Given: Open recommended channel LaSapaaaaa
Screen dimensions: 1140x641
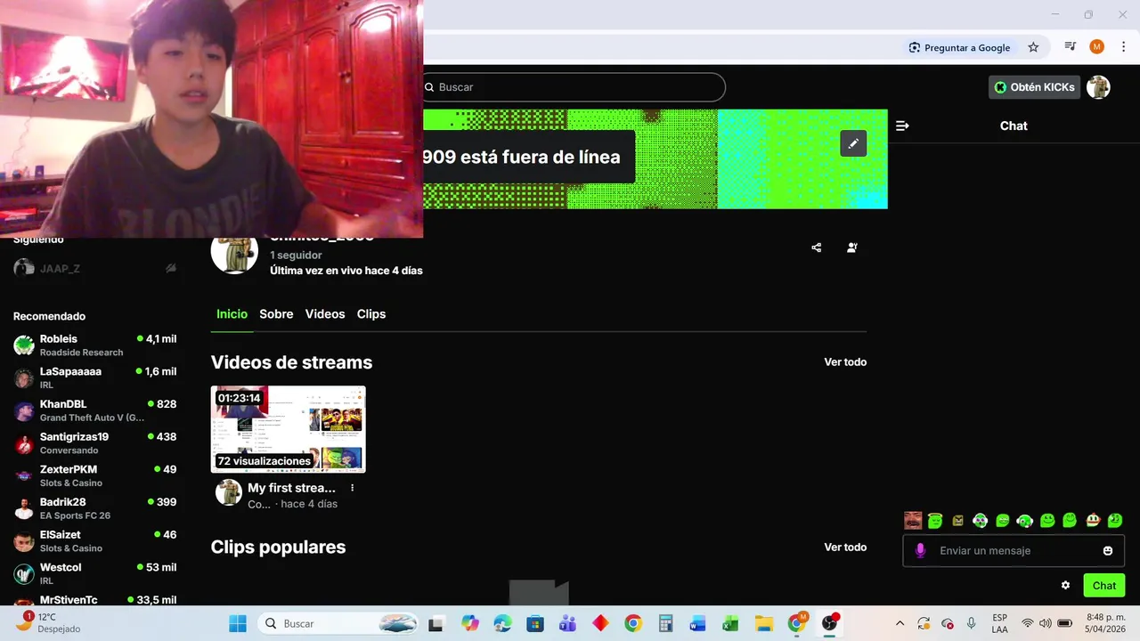Looking at the screenshot, I should (x=94, y=377).
